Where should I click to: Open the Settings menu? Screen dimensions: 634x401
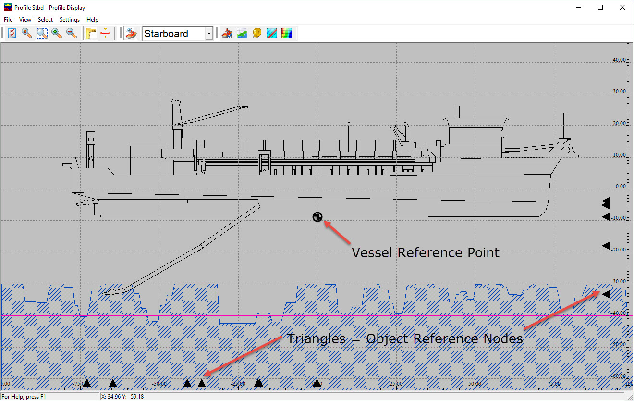click(70, 20)
